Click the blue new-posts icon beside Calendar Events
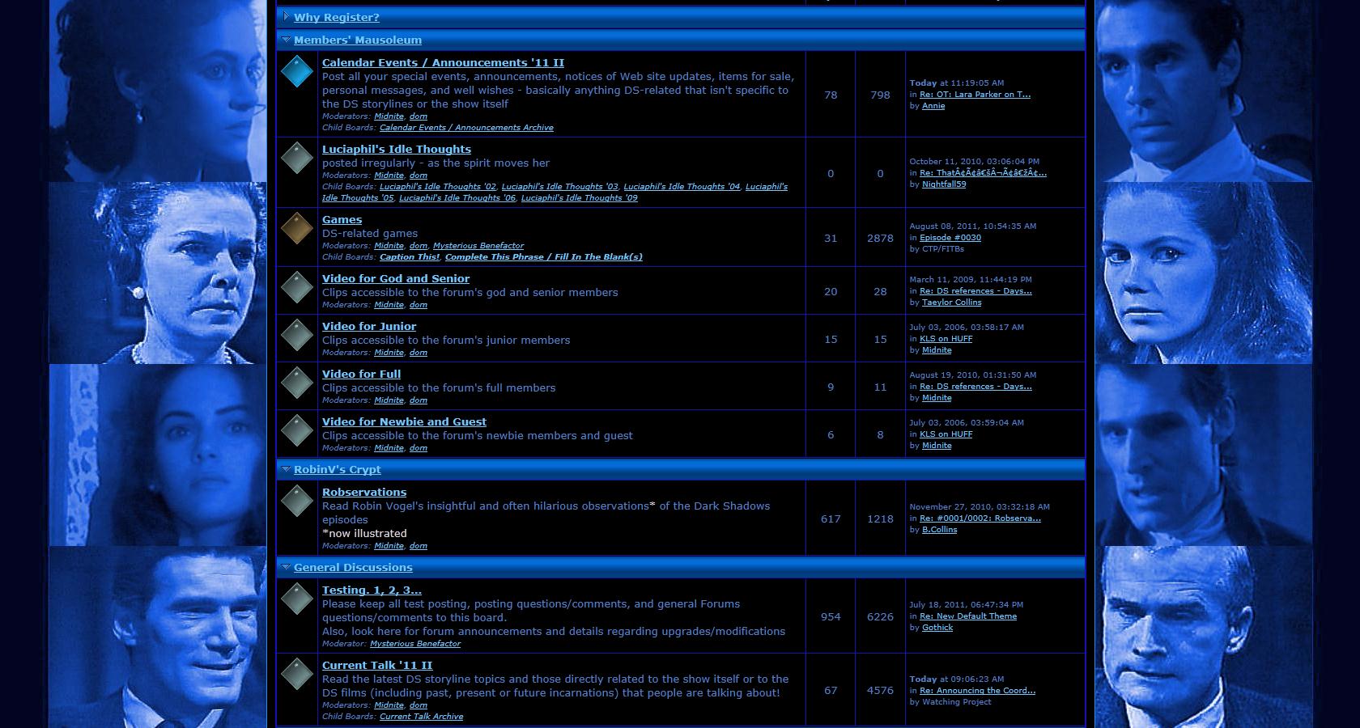The width and height of the screenshot is (1360, 728). point(297,71)
